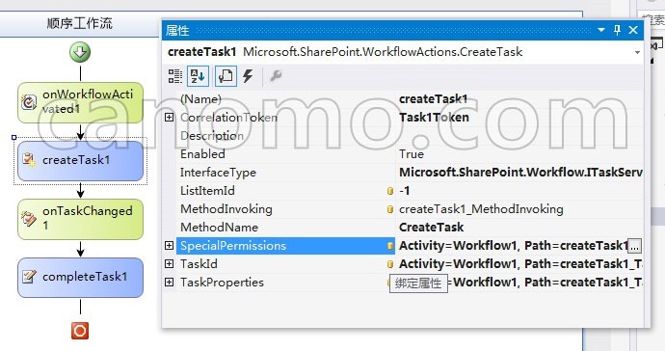Select the MethodName property label
The height and width of the screenshot is (351, 665).
click(x=220, y=228)
